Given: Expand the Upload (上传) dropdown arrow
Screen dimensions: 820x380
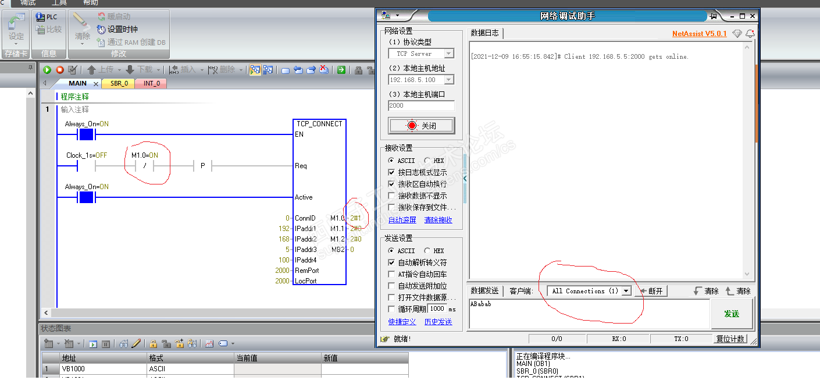Looking at the screenshot, I should [x=118, y=70].
